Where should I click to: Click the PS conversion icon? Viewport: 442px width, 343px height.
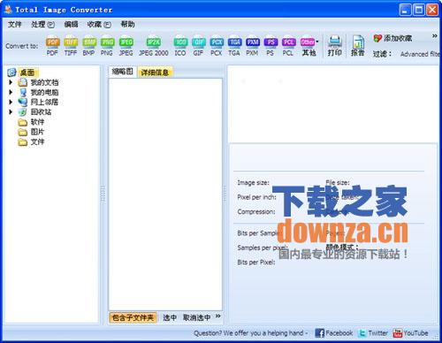point(271,46)
